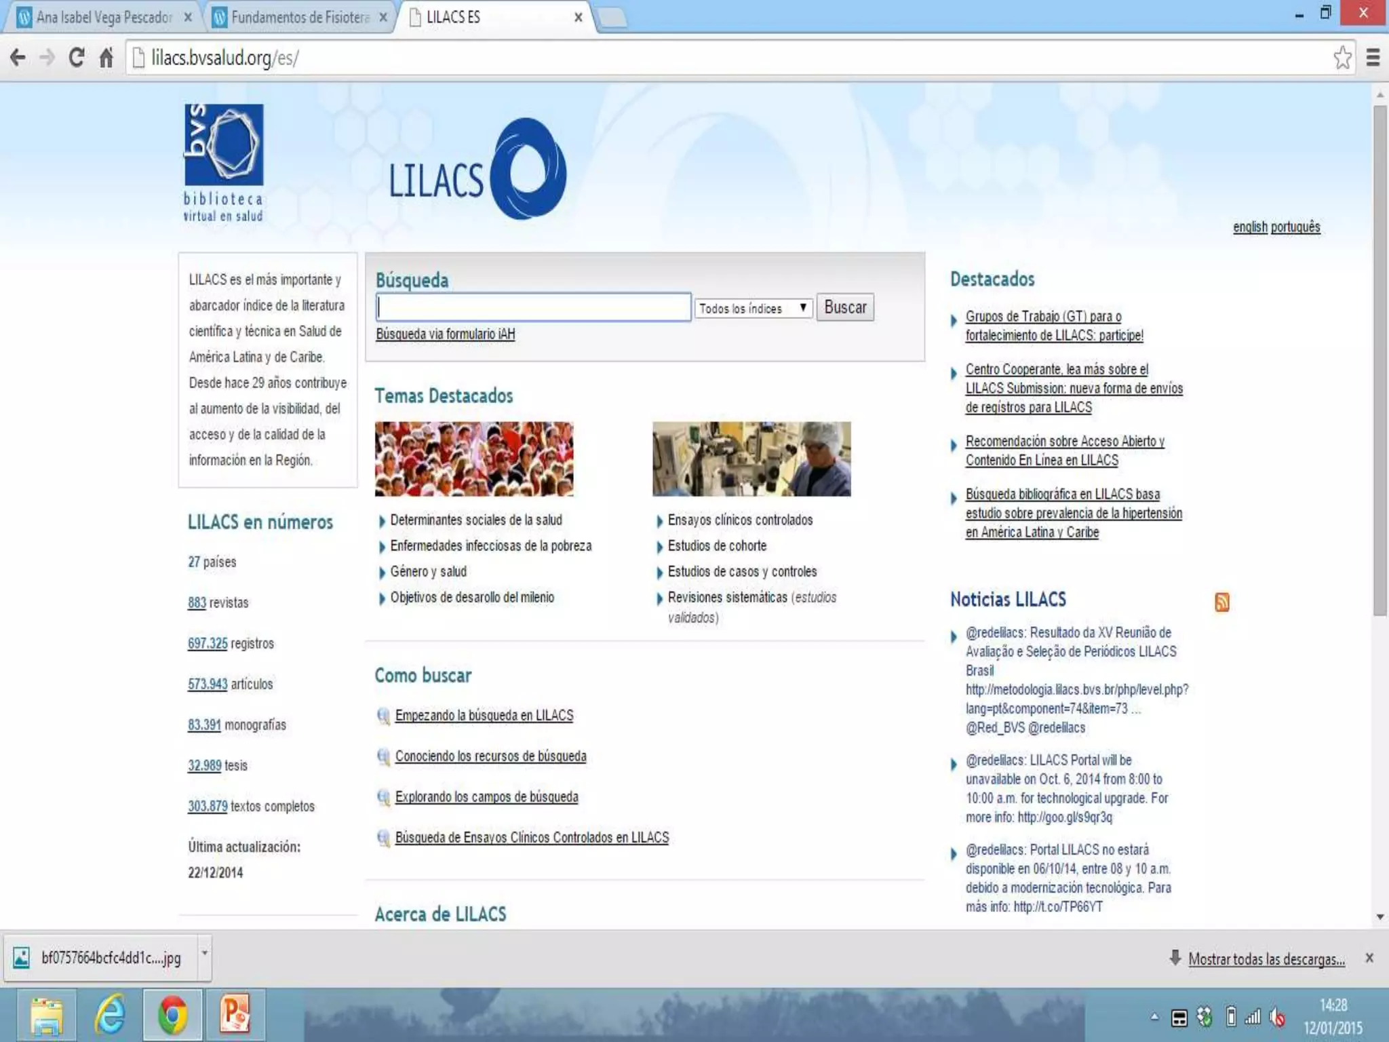1389x1042 pixels.
Task: Open the Todos los índices dropdown
Action: coord(753,308)
